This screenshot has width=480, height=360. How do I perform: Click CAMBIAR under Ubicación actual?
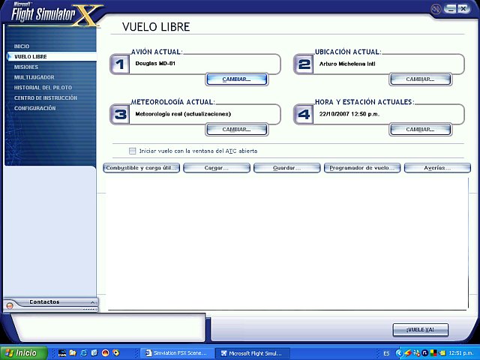tap(420, 79)
